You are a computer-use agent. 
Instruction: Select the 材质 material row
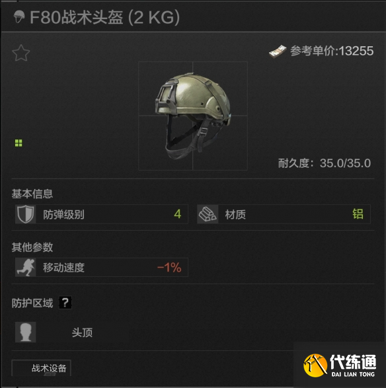click(284, 214)
